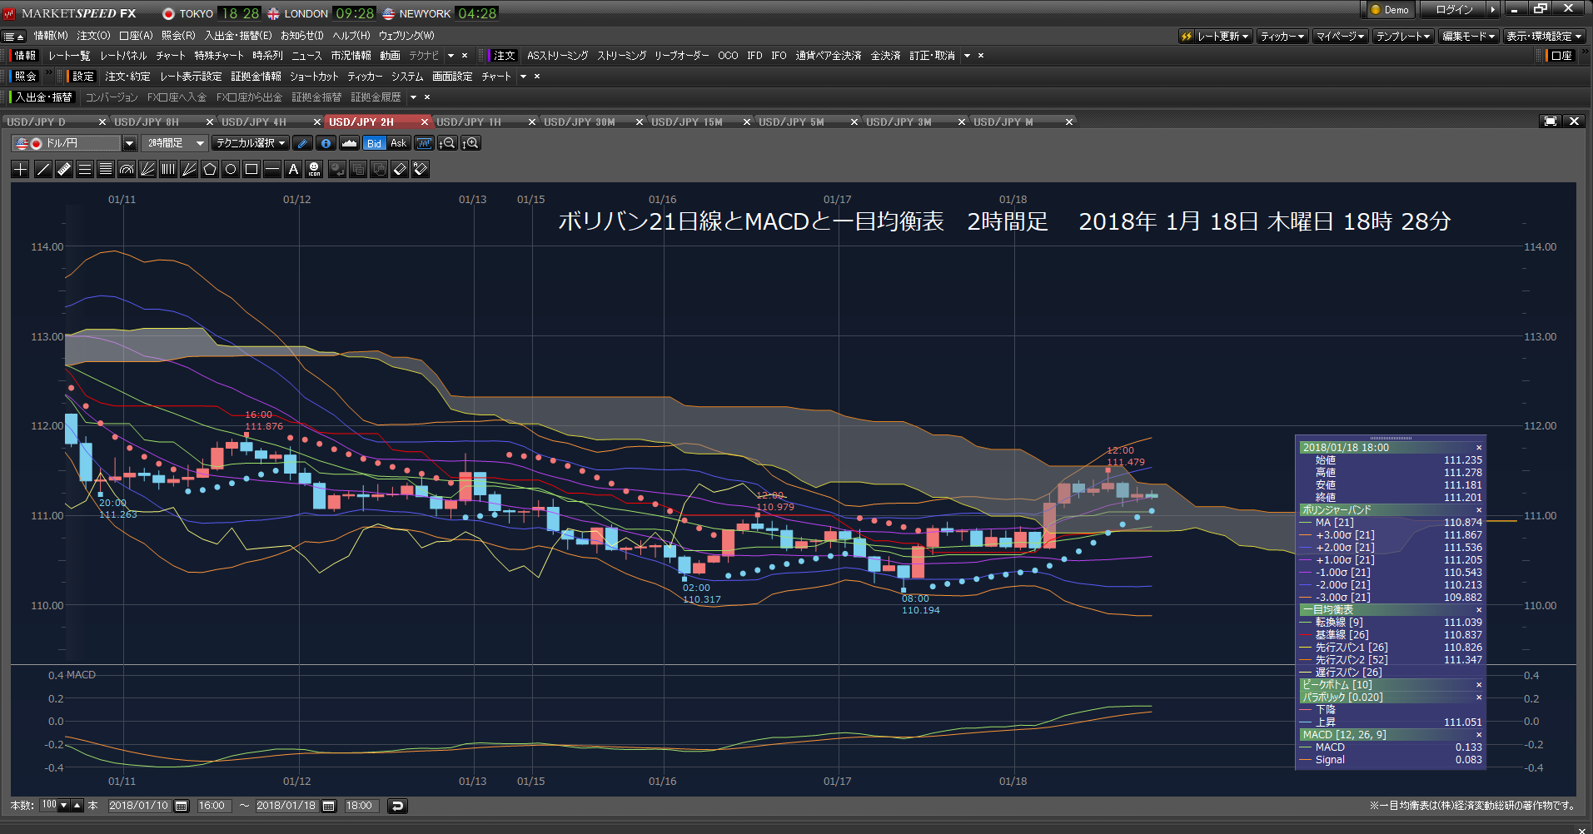Viewport: 1593px width, 834px height.
Task: Close the MACD [12, 26, 9] indicator section
Action: 1479,735
